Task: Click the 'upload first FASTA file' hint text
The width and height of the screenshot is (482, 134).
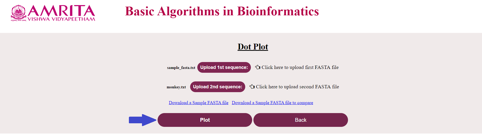Action: (x=300, y=67)
